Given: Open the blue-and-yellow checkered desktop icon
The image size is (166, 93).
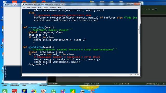Looking at the screenshot, I should (x=24, y=91).
